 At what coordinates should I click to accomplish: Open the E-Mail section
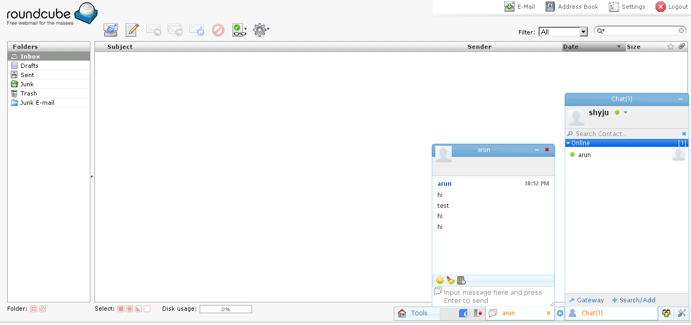[x=520, y=7]
